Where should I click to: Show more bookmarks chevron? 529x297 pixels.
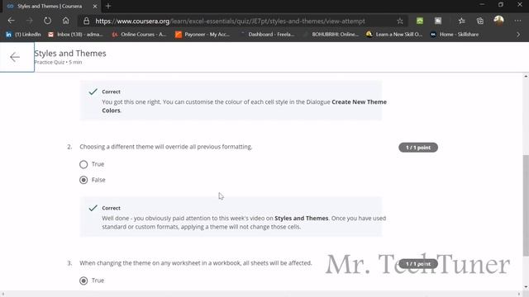518,35
